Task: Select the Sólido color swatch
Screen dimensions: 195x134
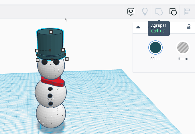Action: click(155, 48)
